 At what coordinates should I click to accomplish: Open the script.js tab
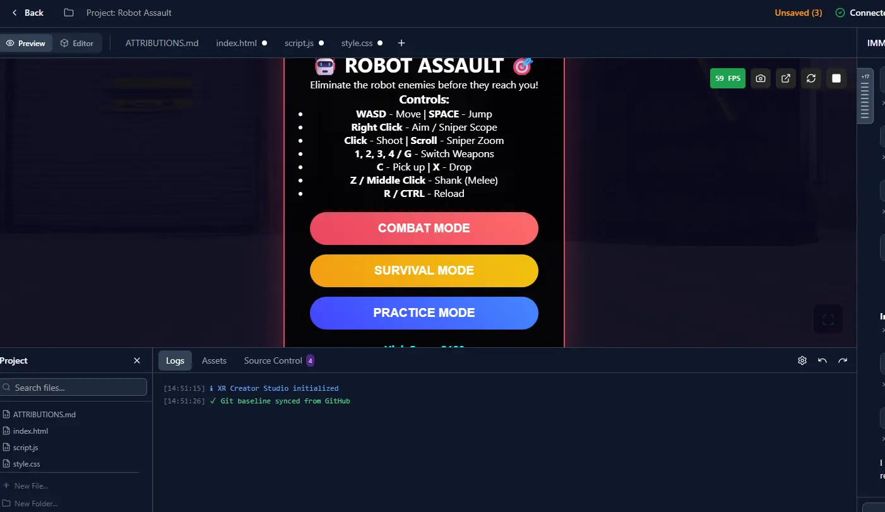point(299,43)
